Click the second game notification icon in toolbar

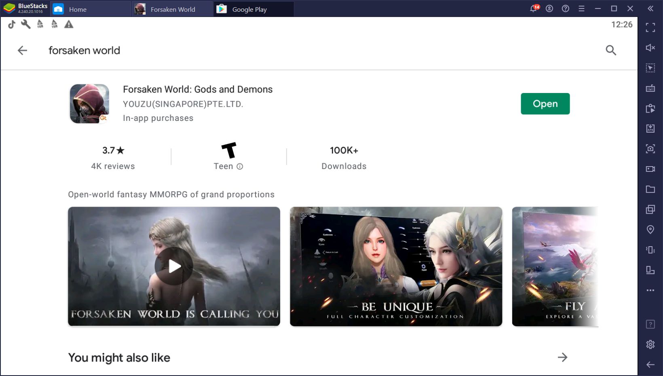[54, 24]
